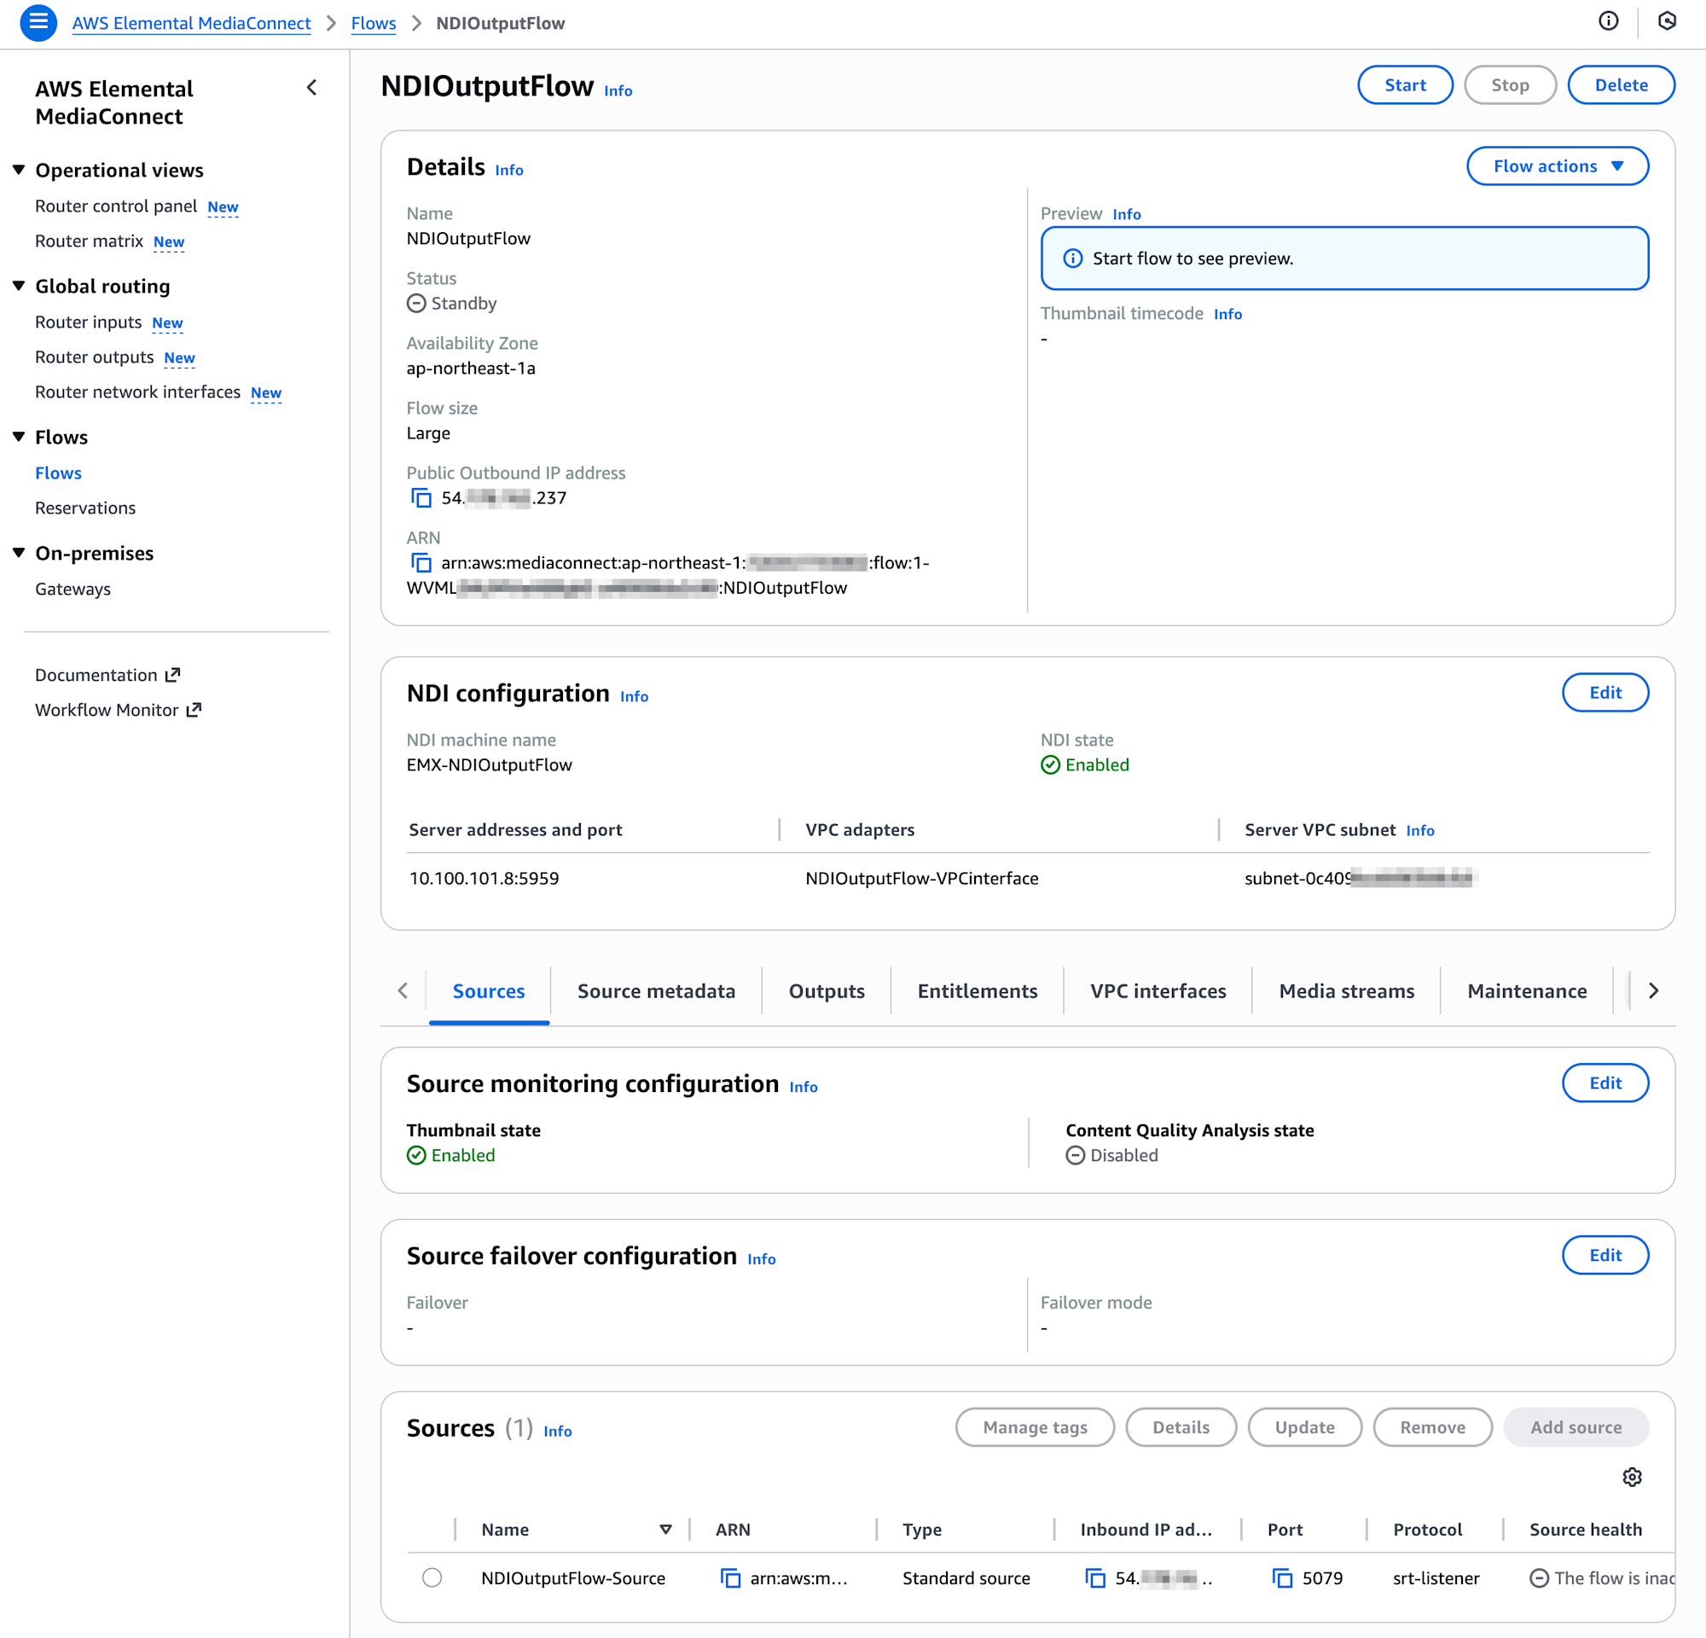
Task: Collapse the Operational views section
Action: pos(19,170)
